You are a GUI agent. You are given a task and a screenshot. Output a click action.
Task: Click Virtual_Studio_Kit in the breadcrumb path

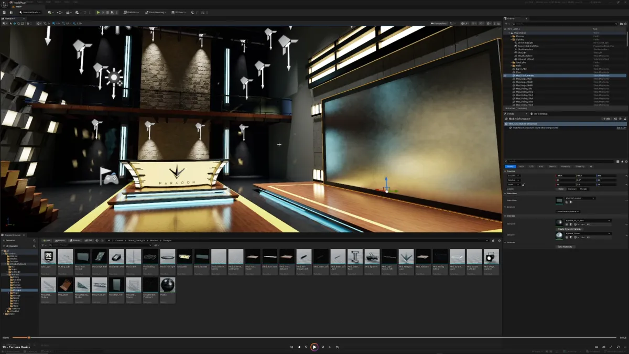click(137, 241)
